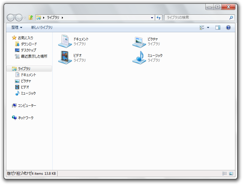Viewport: 243px width, 185px height.
Task: Open the address bar history dropdown
Action: [x=152, y=18]
